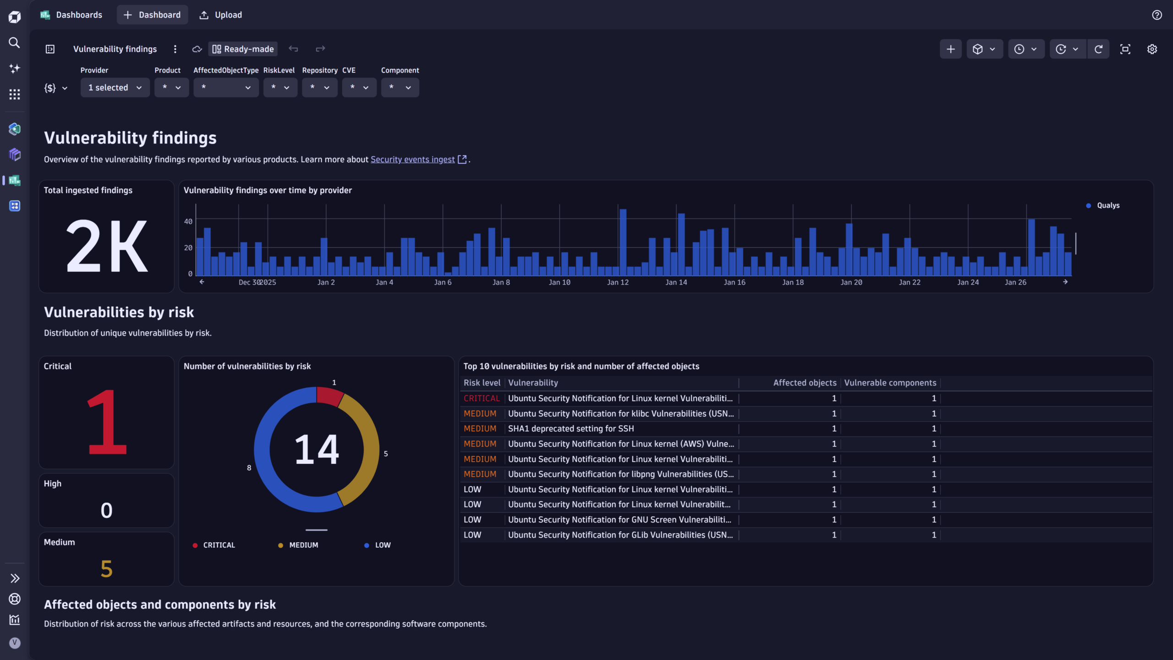Viewport: 1173px width, 660px height.
Task: Open the apps grid in the left sidebar
Action: click(x=14, y=94)
